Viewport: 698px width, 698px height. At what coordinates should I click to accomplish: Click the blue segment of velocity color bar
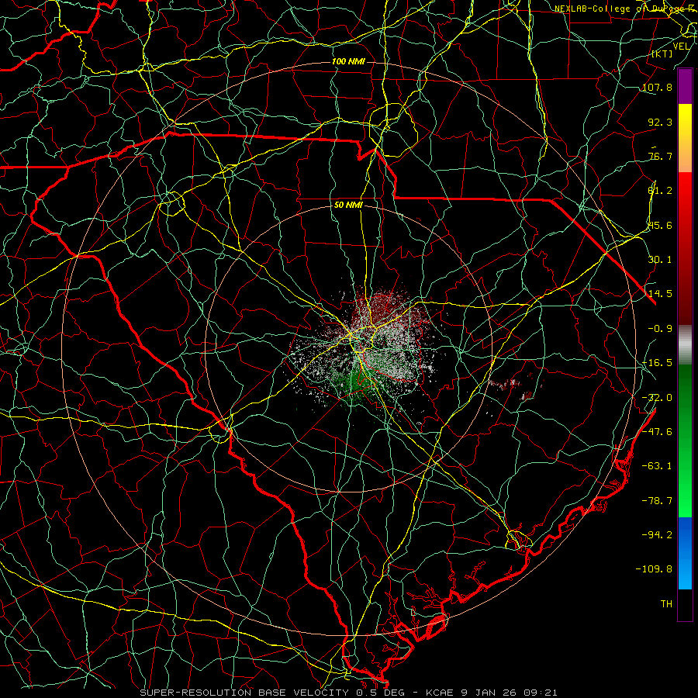[x=685, y=553]
